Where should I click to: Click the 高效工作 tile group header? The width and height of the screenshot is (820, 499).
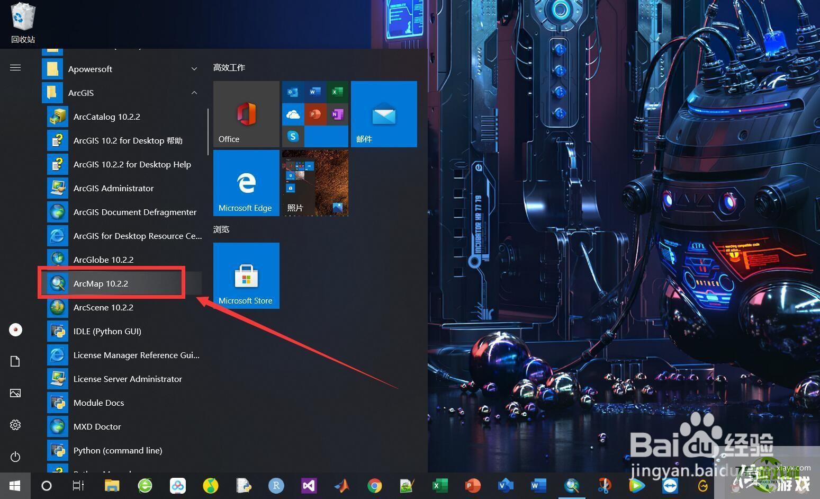point(229,67)
